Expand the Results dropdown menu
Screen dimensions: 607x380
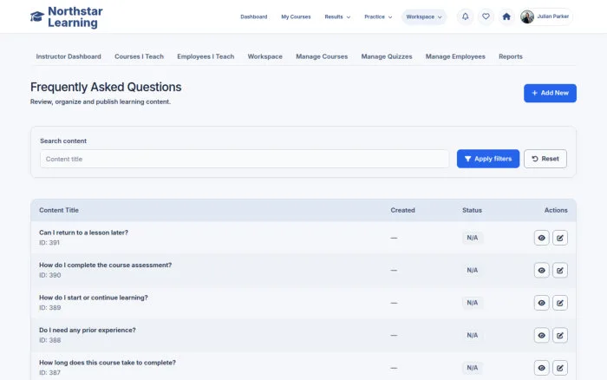pyautogui.click(x=337, y=17)
